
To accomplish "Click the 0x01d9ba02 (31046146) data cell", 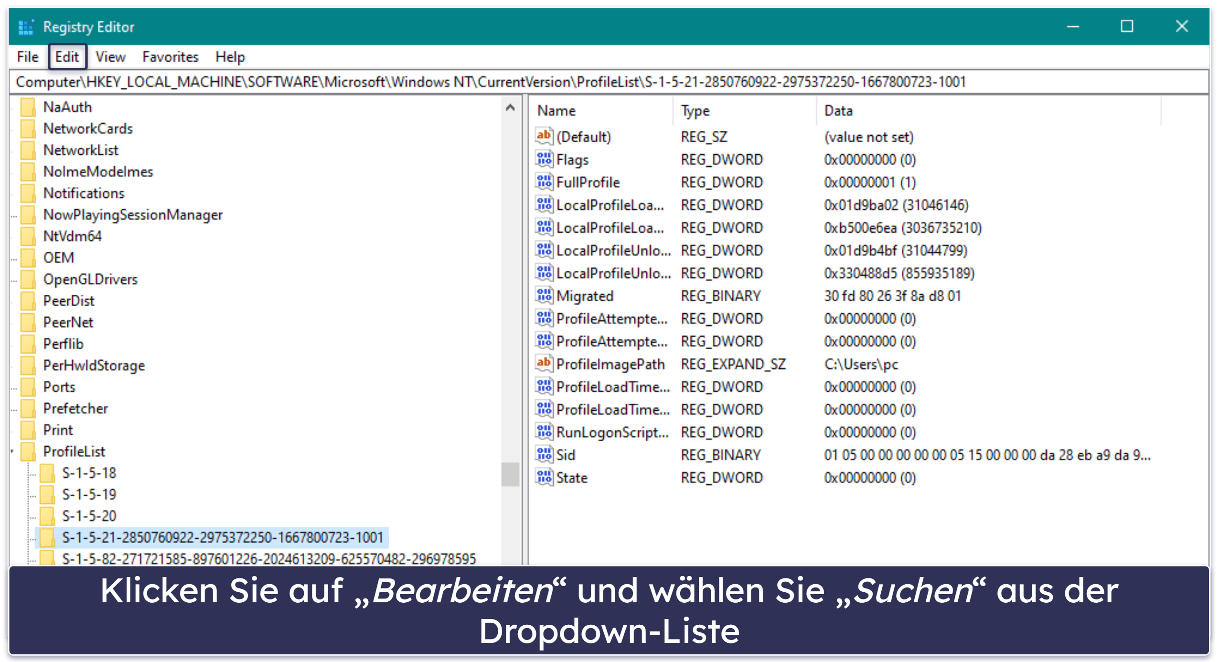I will tap(896, 205).
